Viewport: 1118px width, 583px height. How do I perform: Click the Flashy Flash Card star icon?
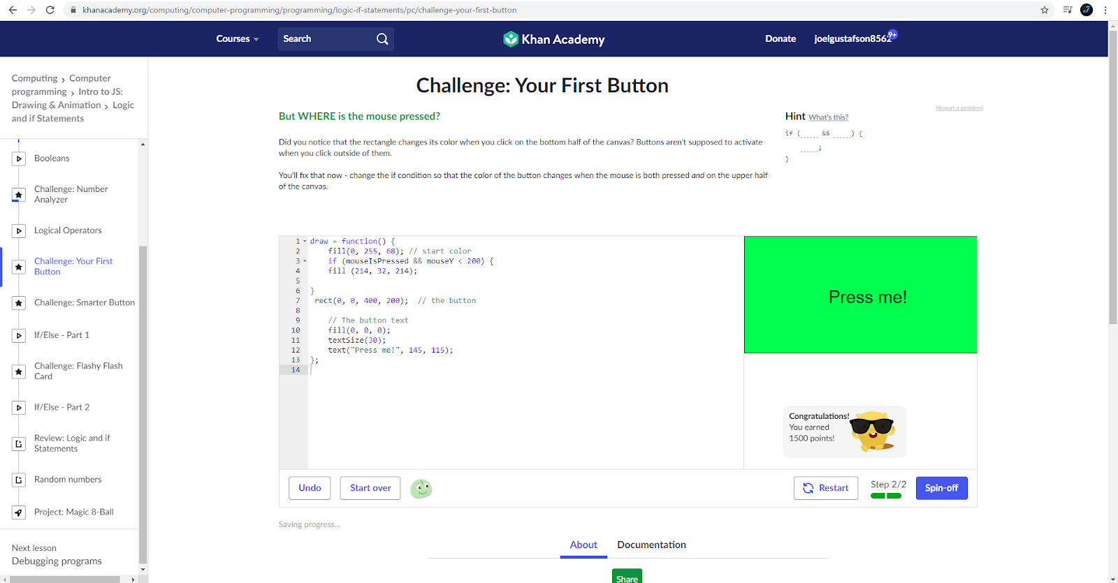19,371
